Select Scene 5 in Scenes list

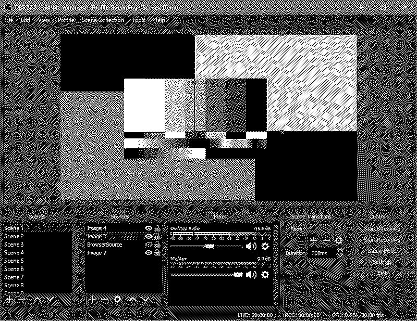pos(14,261)
